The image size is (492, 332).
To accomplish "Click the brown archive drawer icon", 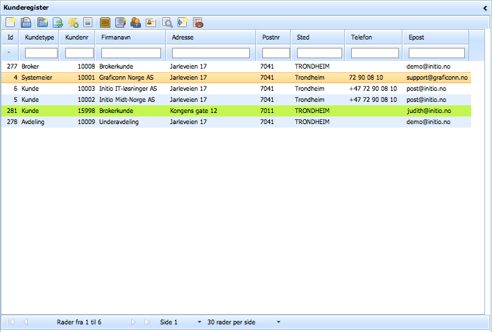I will coord(105,22).
